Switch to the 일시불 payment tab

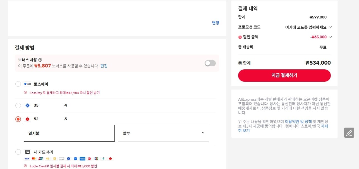[x=69, y=133]
